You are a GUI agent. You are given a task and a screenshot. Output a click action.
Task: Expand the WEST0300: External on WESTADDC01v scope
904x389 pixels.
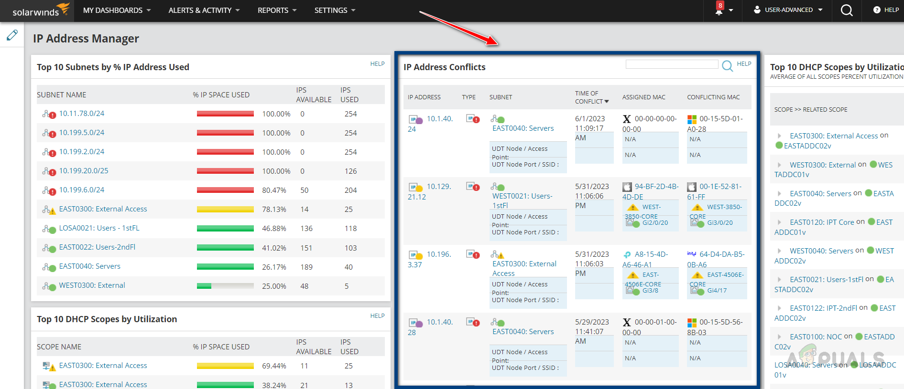(779, 165)
